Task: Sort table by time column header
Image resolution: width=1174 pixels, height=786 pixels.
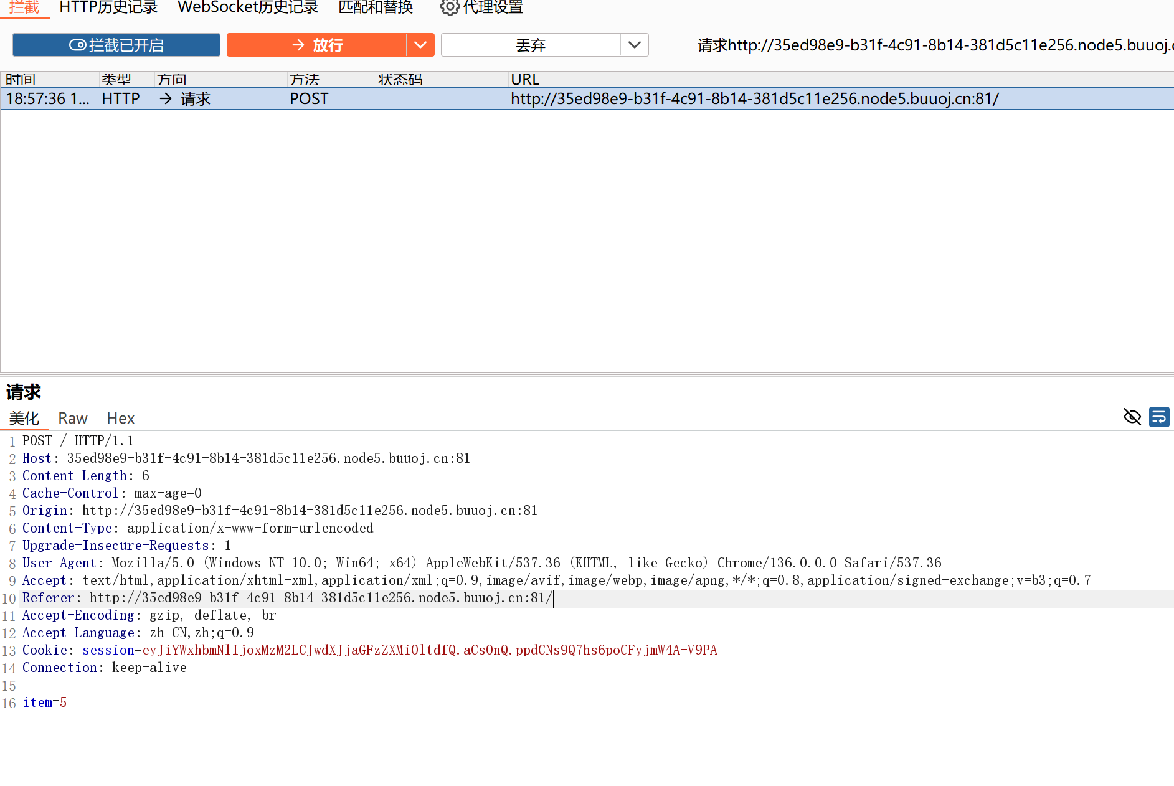Action: pyautogui.click(x=21, y=79)
